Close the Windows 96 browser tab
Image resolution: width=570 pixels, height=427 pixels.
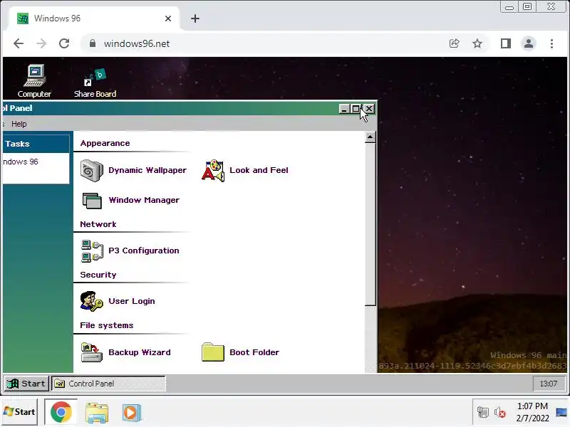pyautogui.click(x=168, y=19)
